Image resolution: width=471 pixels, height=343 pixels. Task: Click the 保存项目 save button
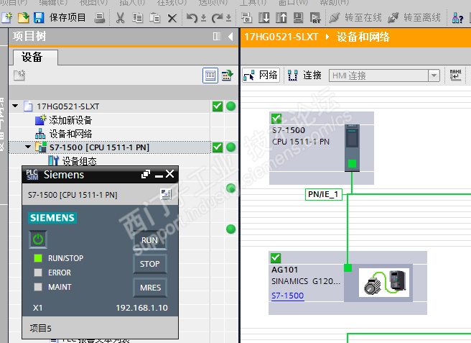click(60, 18)
